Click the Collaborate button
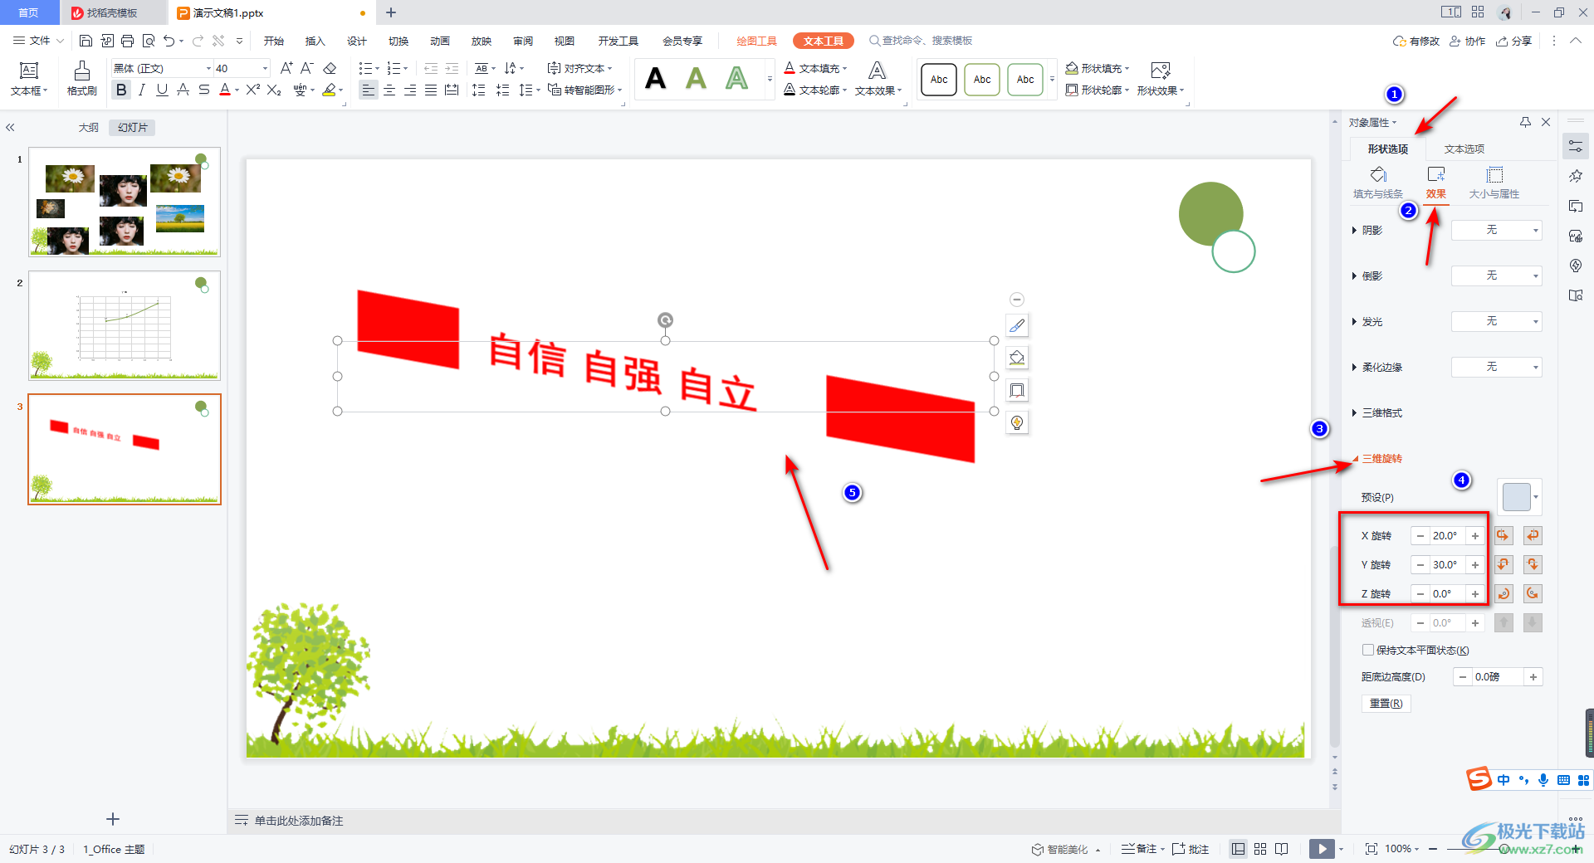1594x863 pixels. point(1468,41)
